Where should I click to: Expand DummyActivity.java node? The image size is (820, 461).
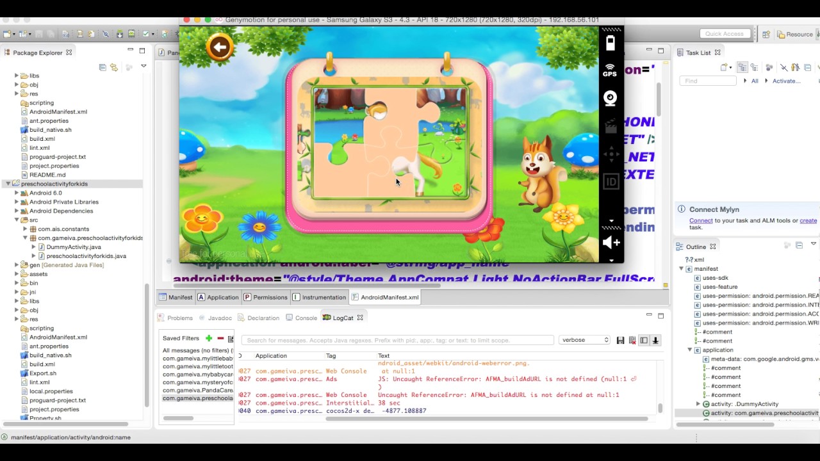tap(33, 247)
